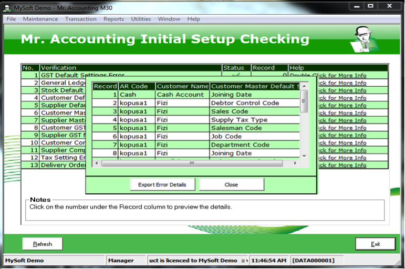Click the MySoft app icon in title bar

(7, 8)
